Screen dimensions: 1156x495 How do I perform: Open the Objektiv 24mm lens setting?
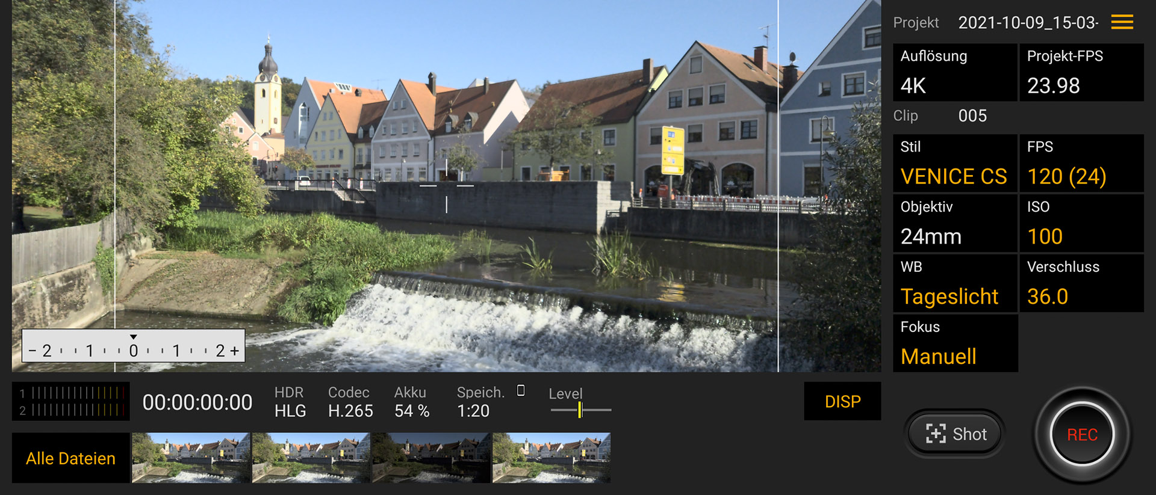tap(955, 223)
